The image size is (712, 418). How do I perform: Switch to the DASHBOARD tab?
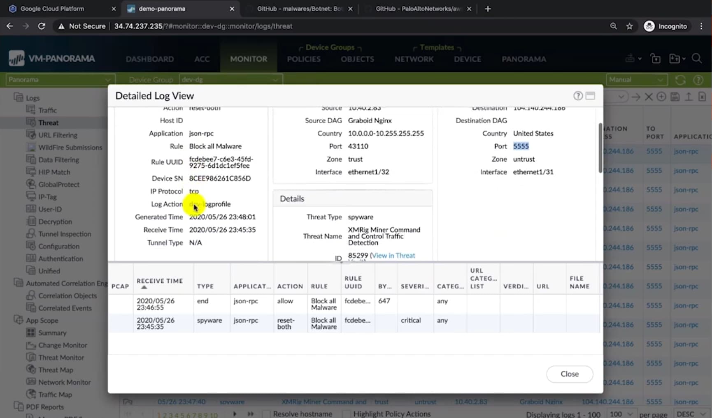tap(150, 59)
